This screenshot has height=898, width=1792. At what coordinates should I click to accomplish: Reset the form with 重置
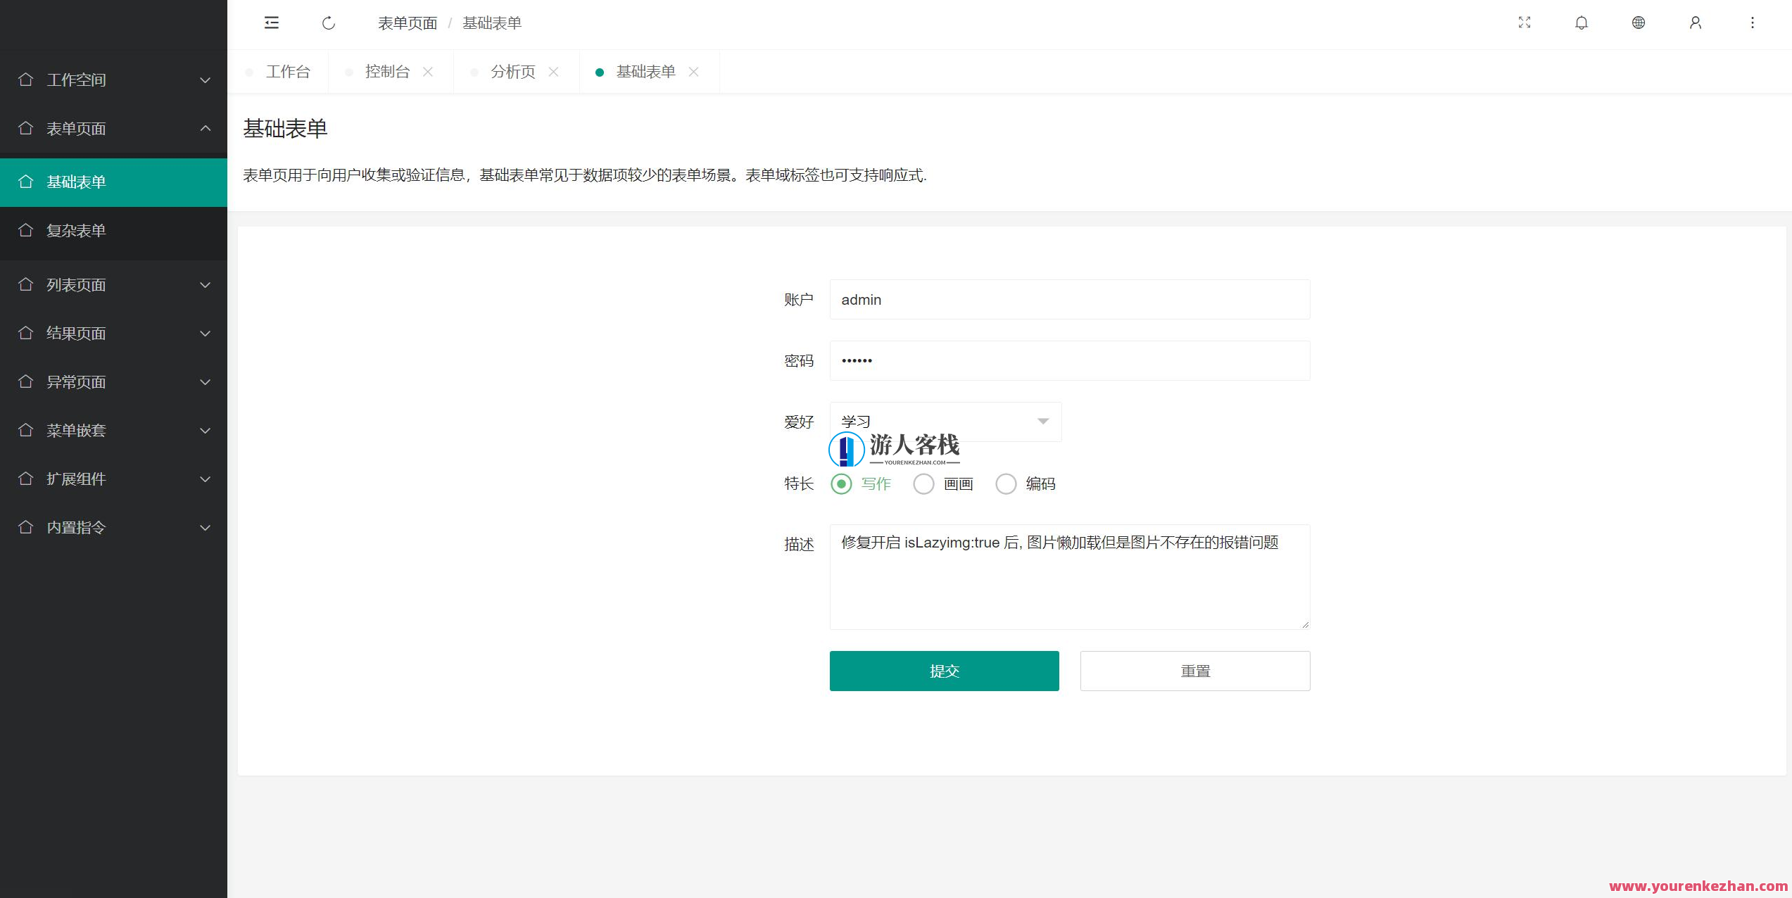[1194, 671]
